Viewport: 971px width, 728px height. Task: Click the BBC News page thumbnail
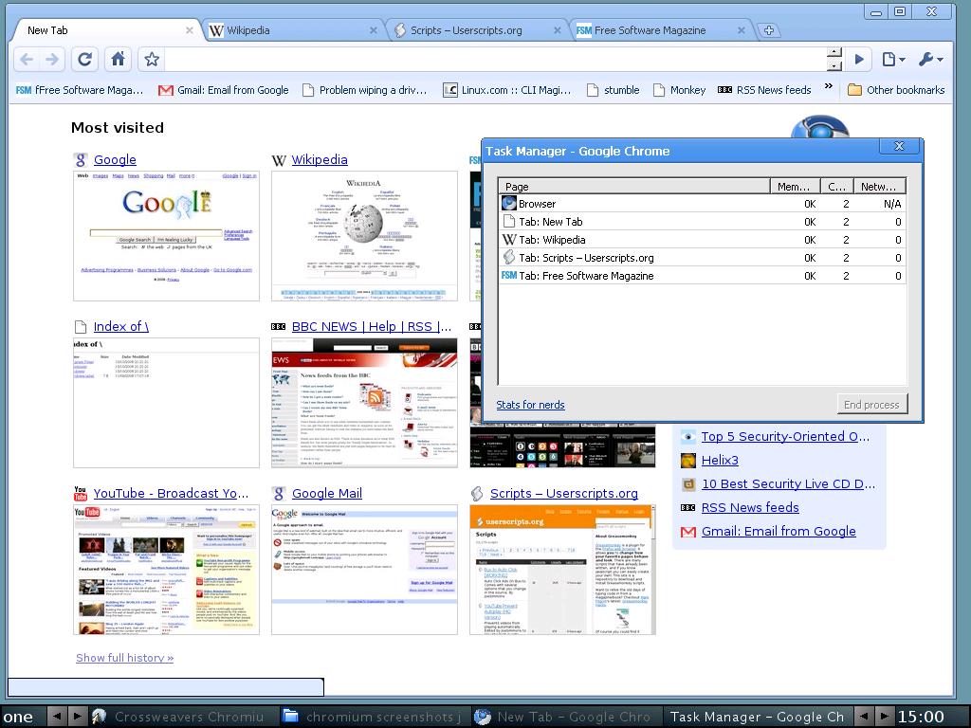pyautogui.click(x=364, y=402)
